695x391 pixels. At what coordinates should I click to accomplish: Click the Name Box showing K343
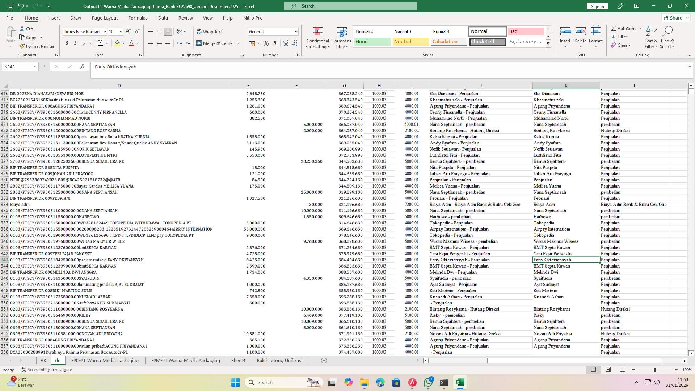point(17,67)
